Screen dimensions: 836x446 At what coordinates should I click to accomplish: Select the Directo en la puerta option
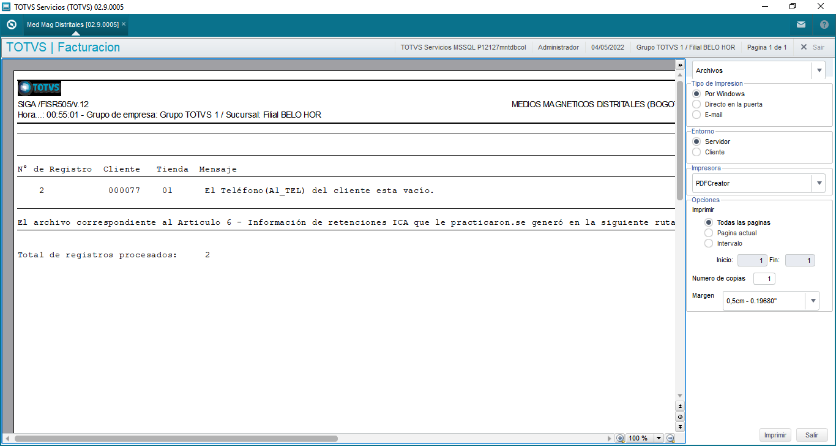(696, 104)
